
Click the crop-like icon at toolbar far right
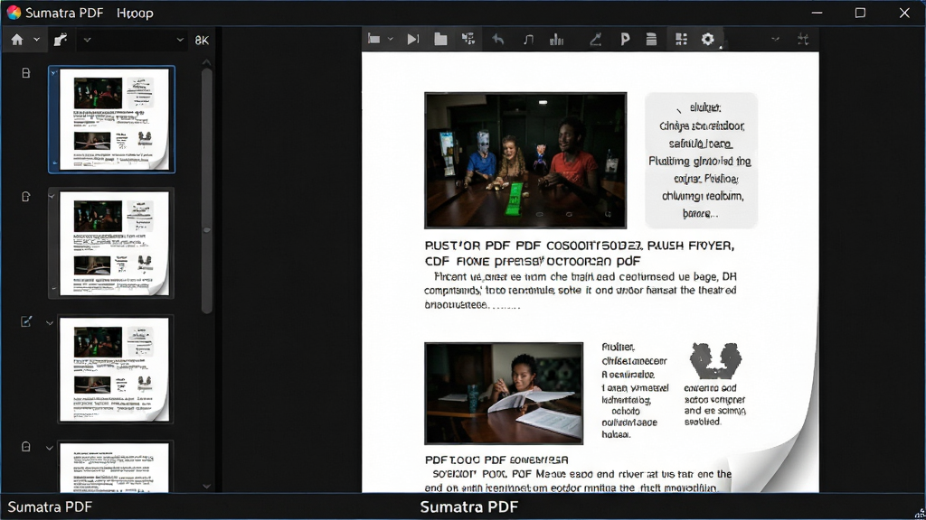coord(803,40)
